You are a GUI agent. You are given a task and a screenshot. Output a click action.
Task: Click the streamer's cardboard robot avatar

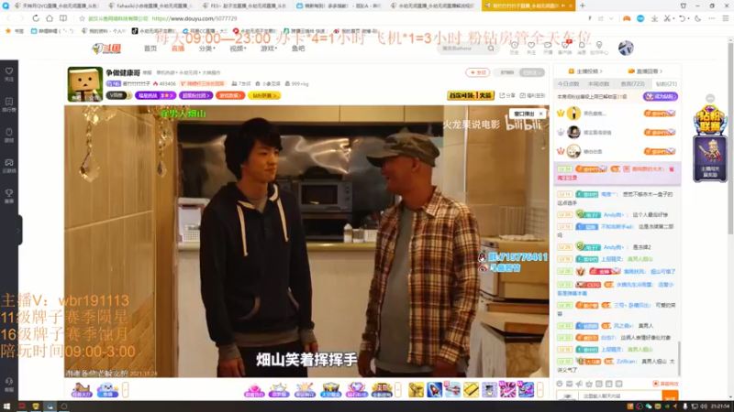[x=84, y=84]
